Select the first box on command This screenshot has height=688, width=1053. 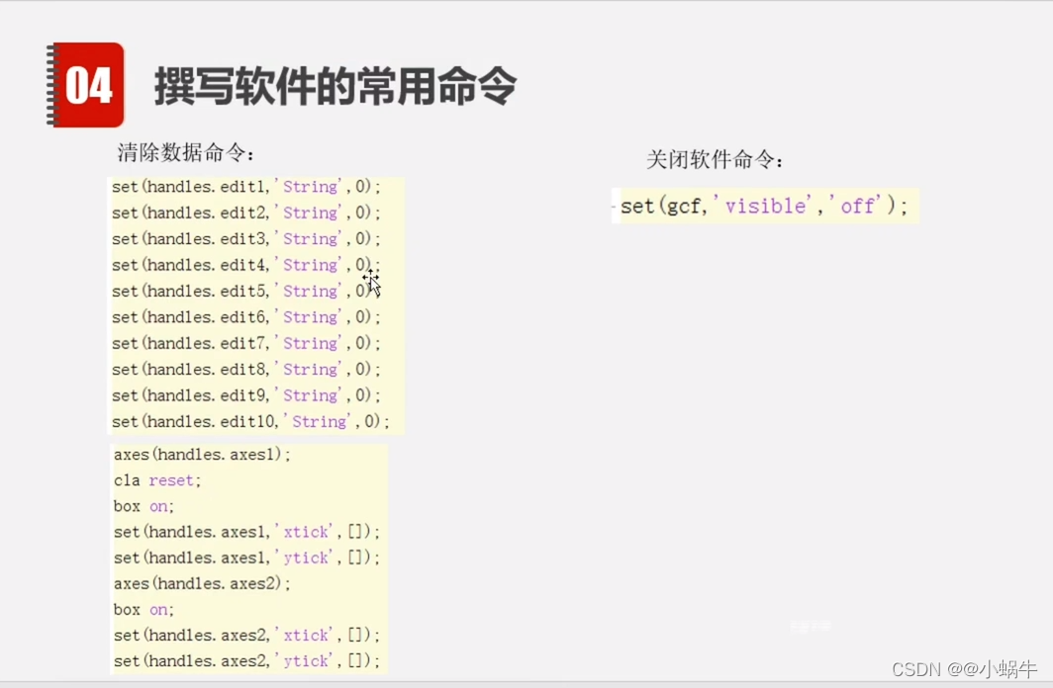(142, 505)
